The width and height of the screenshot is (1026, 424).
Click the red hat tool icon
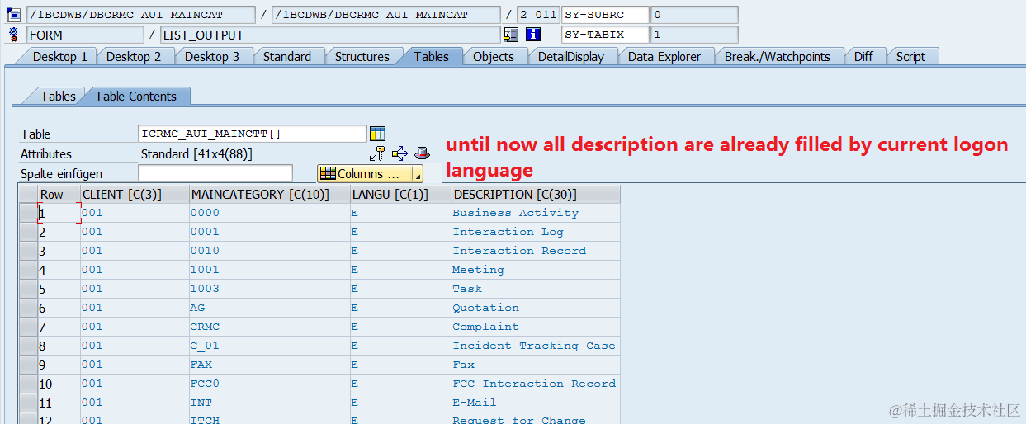coord(422,153)
